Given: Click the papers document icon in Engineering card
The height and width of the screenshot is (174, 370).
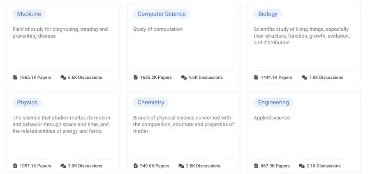Looking at the screenshot, I should pyautogui.click(x=256, y=166).
